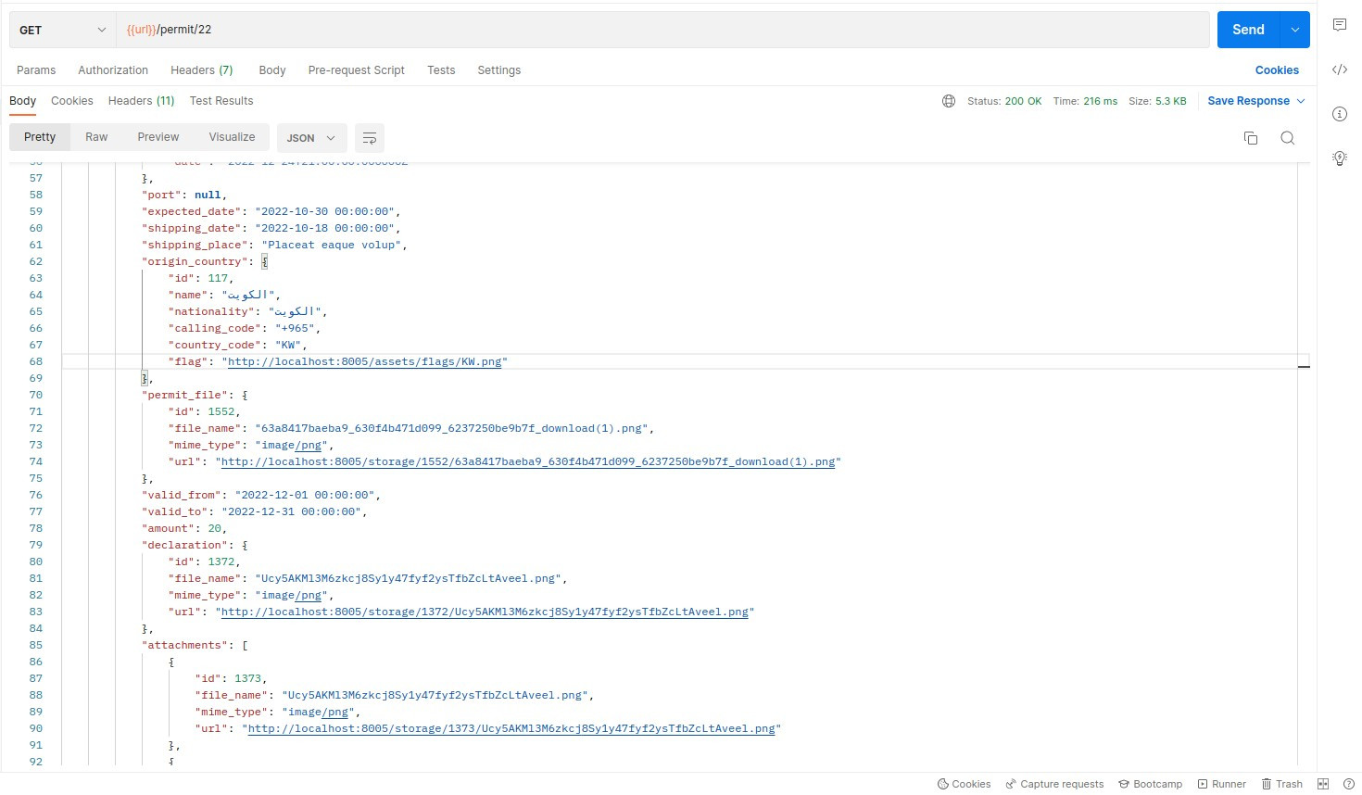Viewport: 1362px width, 795px height.
Task: Open the Authorization tab
Action: [113, 70]
